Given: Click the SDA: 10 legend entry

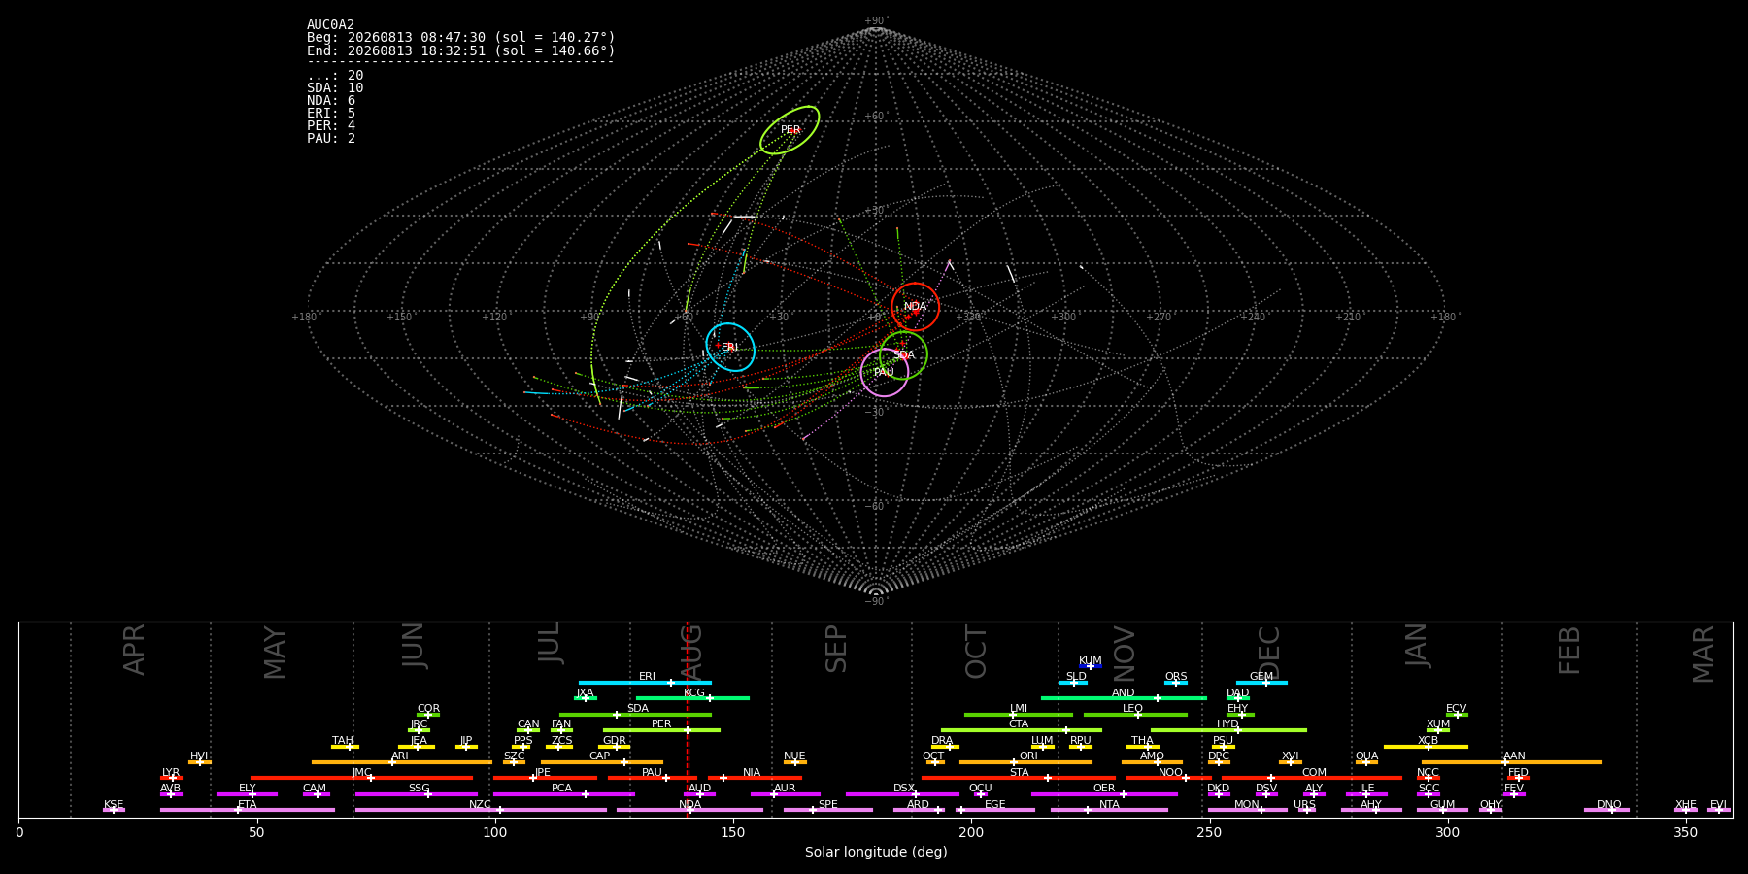Looking at the screenshot, I should pyautogui.click(x=335, y=88).
